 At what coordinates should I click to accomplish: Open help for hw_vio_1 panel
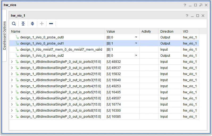pos(187,16)
